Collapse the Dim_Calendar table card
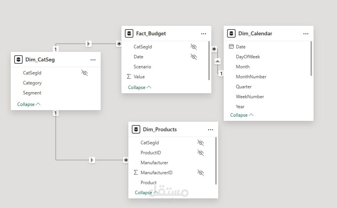Image resolution: width=337 pixels, height=208 pixels. coord(242,115)
